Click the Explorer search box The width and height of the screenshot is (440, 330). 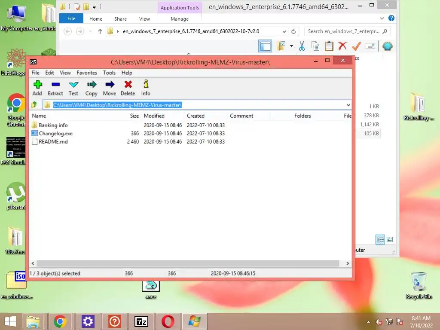click(347, 31)
